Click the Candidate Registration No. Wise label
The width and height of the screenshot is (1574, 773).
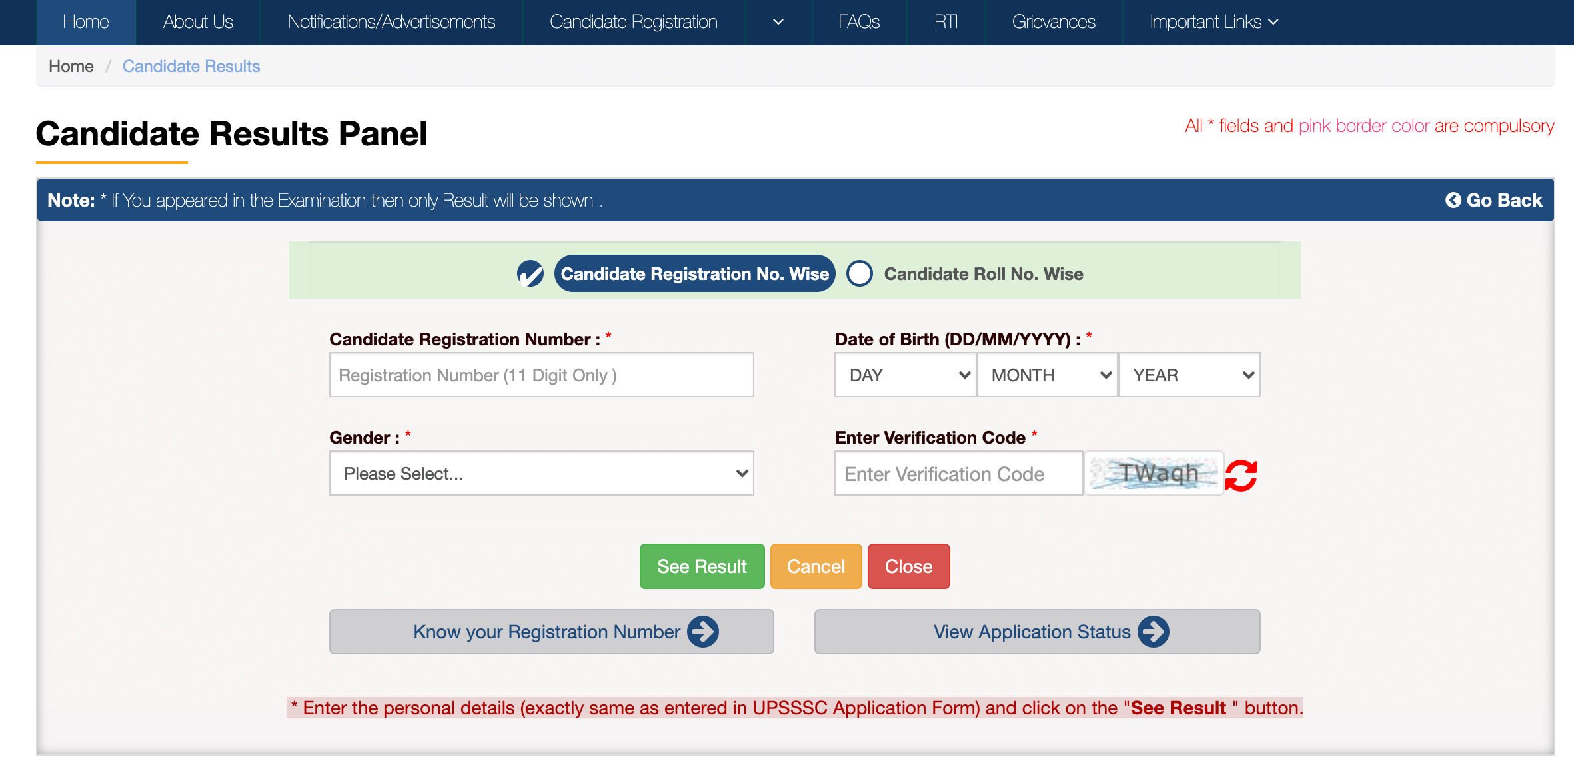[x=694, y=273]
